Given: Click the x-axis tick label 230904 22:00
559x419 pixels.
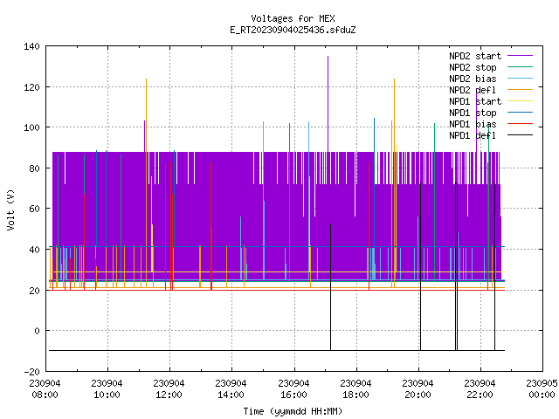Looking at the screenshot, I should click(480, 389).
